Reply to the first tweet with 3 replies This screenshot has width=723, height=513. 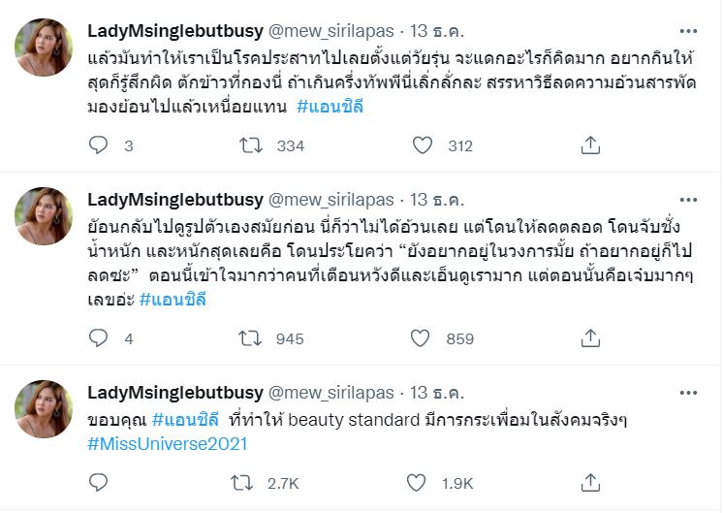click(x=98, y=145)
